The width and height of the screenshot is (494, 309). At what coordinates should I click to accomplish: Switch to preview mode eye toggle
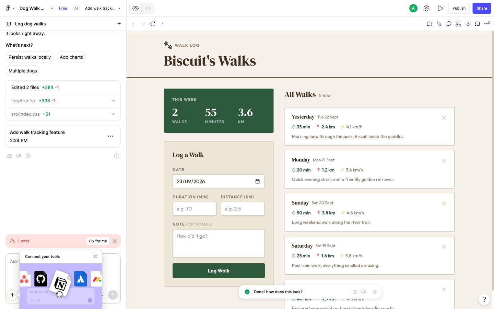coord(136,8)
